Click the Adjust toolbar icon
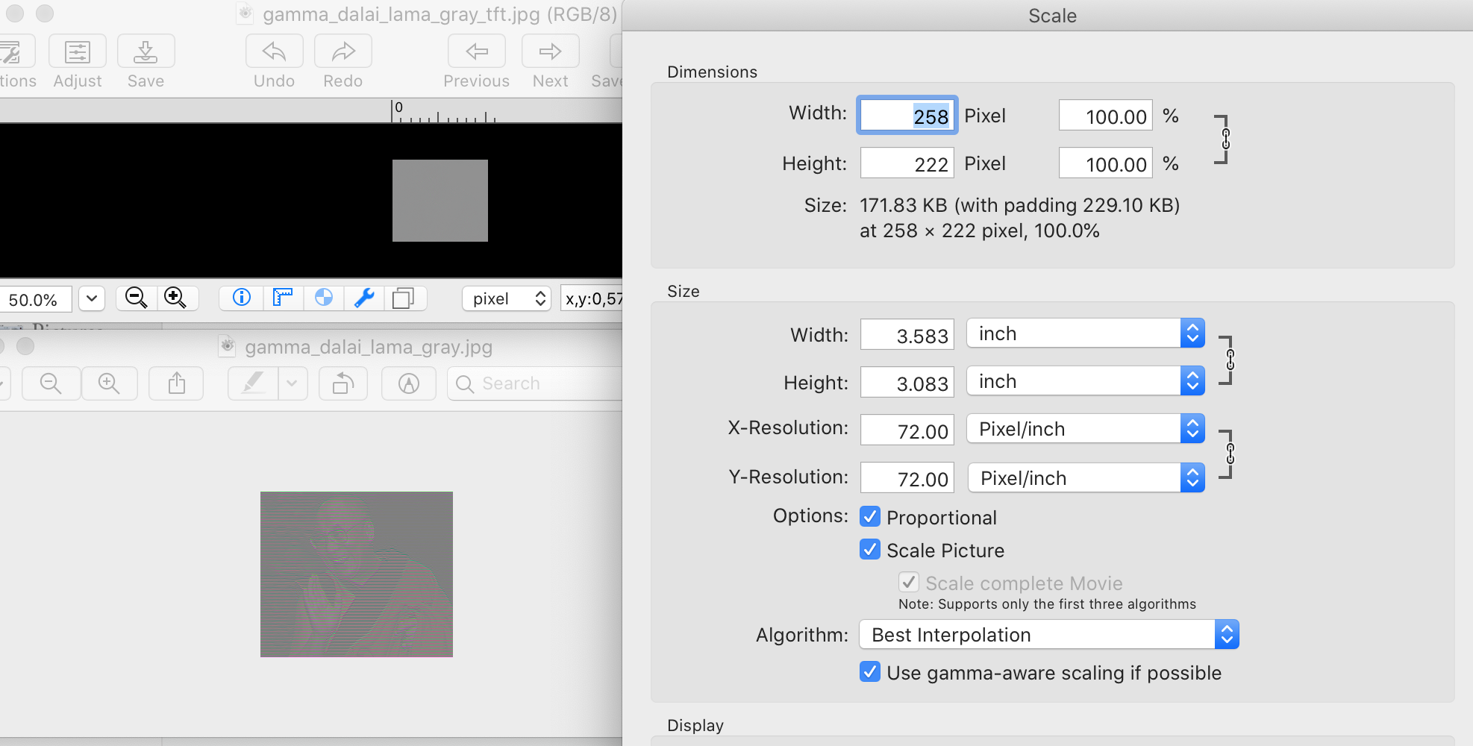The height and width of the screenshot is (746, 1473). pos(78,51)
